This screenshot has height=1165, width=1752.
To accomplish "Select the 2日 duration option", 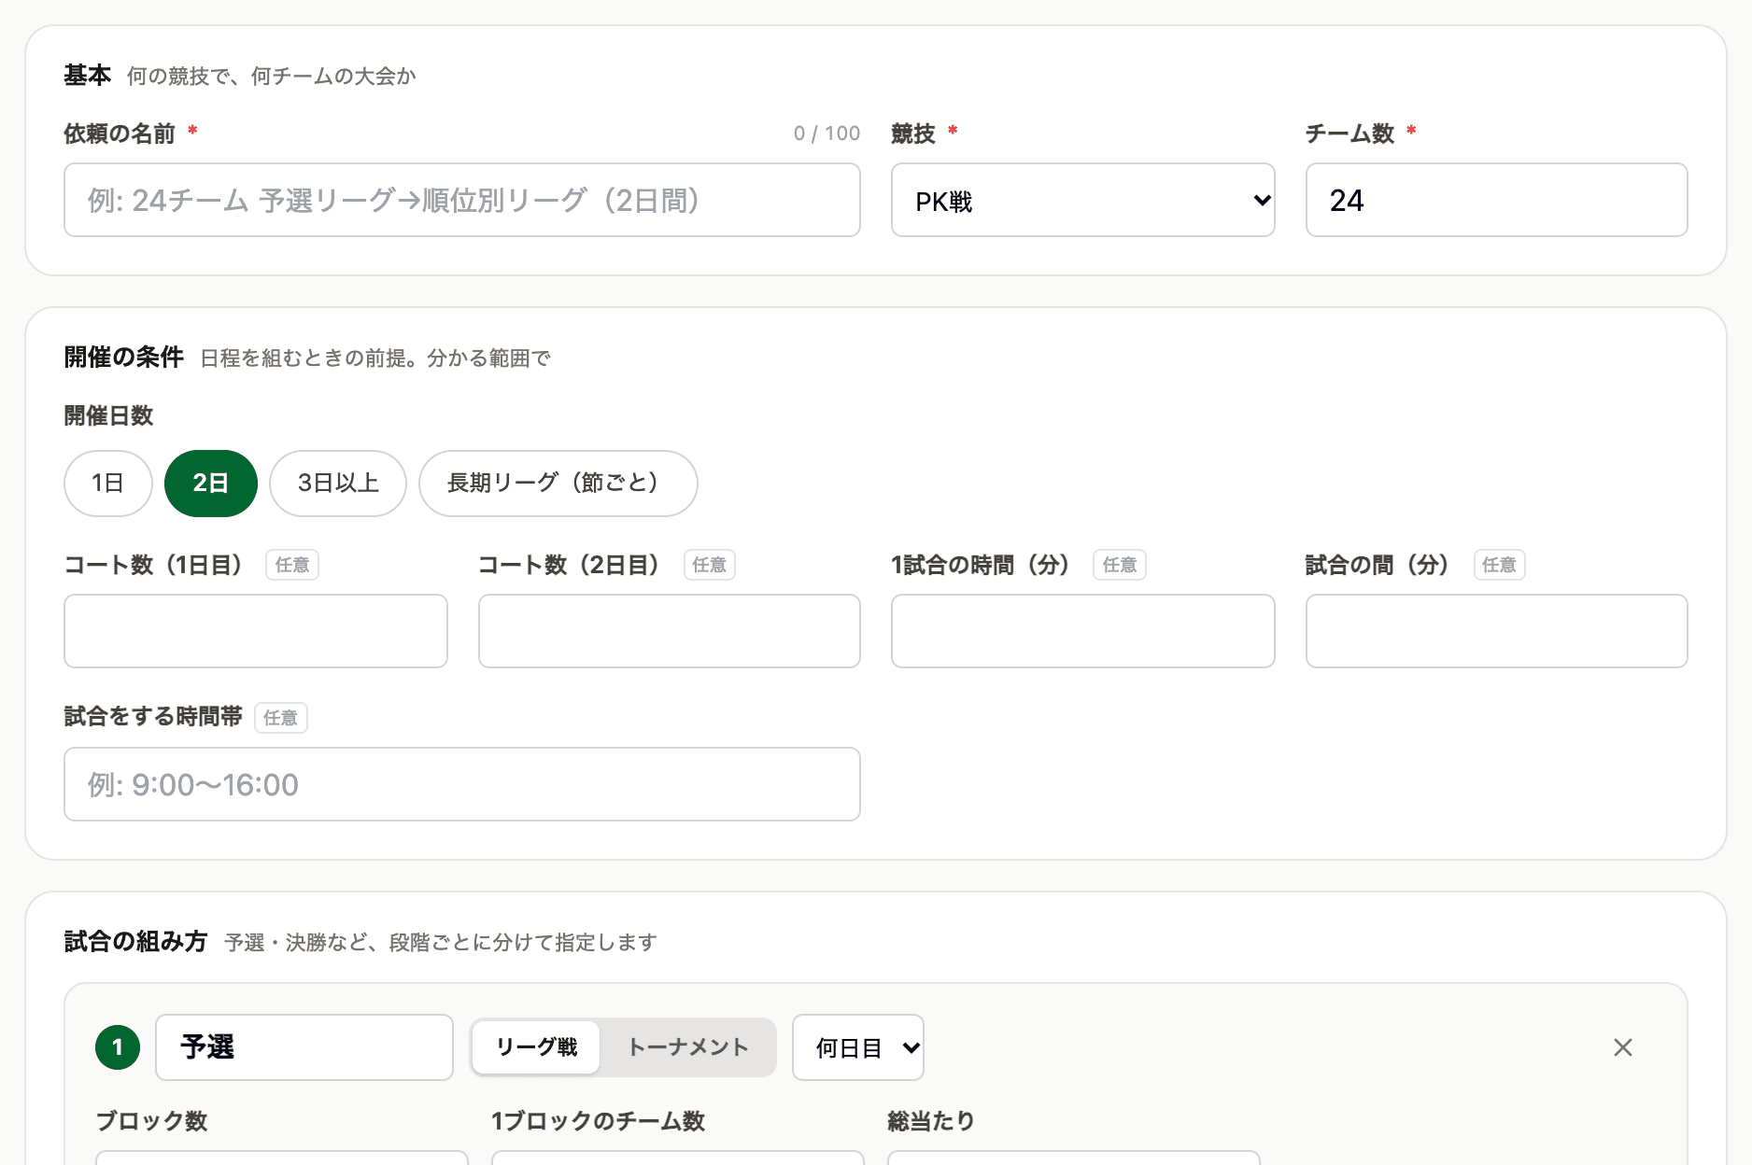I will (211, 484).
